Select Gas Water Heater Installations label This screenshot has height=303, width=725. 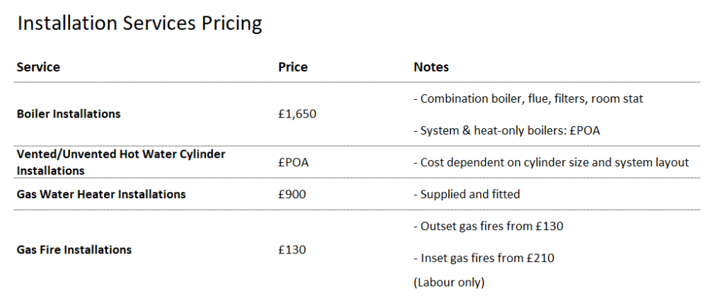[101, 194]
